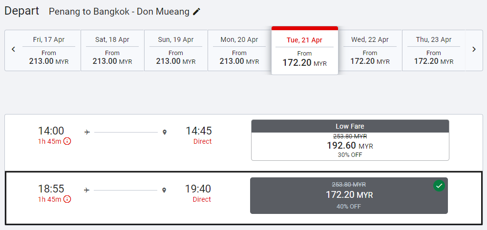
Task: Click airplane icon on 14:00 flight
Action: click(87, 132)
